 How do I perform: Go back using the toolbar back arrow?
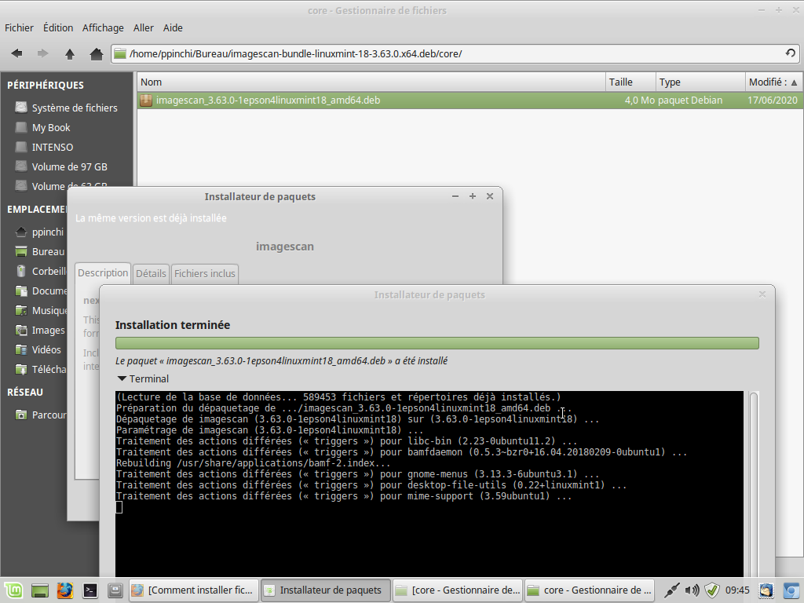click(16, 53)
